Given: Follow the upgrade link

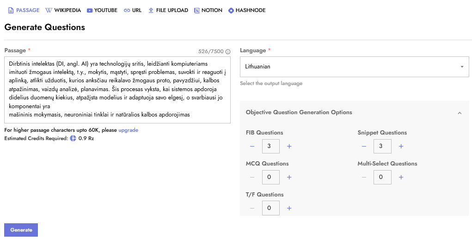Looking at the screenshot, I should tap(128, 130).
